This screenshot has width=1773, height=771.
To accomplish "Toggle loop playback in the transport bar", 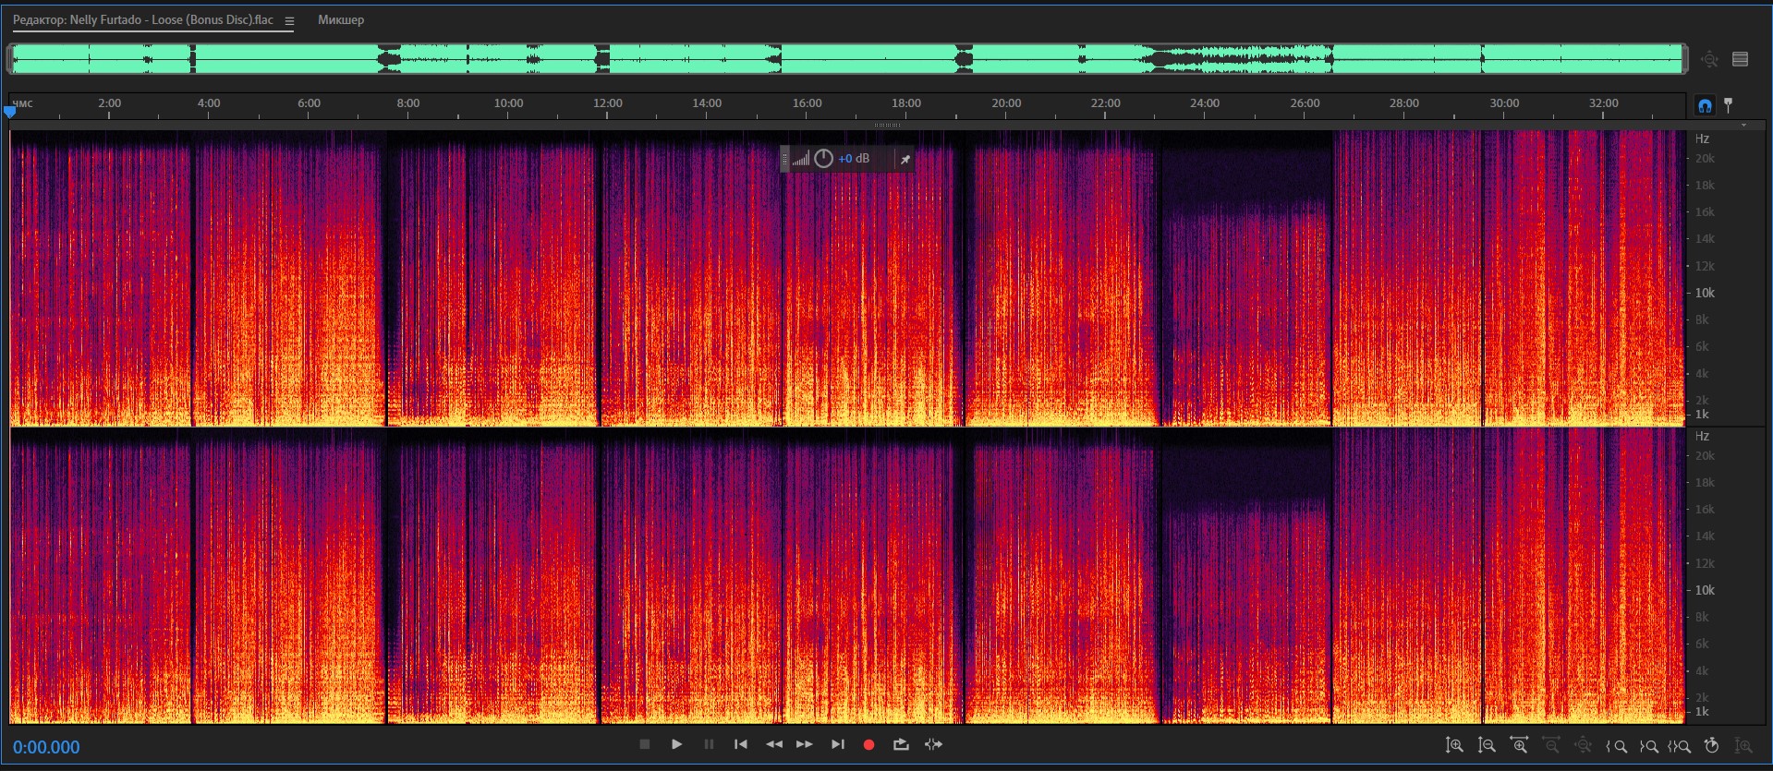I will click(x=901, y=744).
